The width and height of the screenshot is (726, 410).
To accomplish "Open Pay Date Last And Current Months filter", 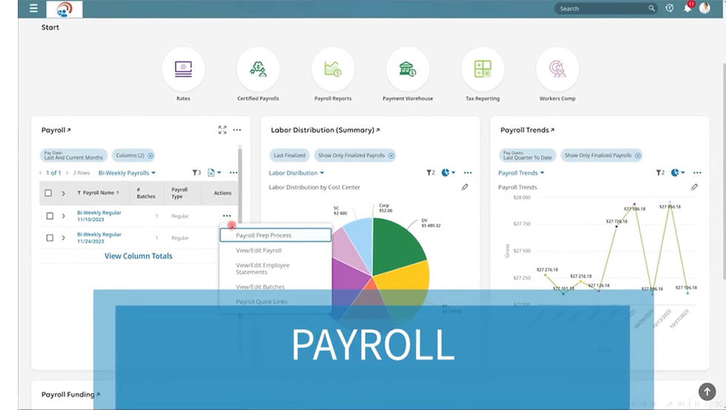I will (x=73, y=155).
